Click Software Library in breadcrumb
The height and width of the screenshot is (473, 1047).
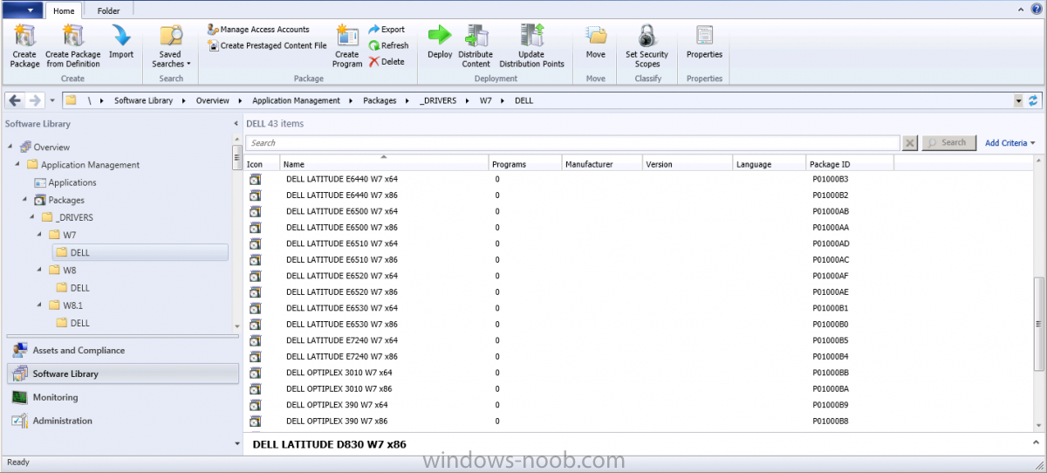[x=143, y=100]
